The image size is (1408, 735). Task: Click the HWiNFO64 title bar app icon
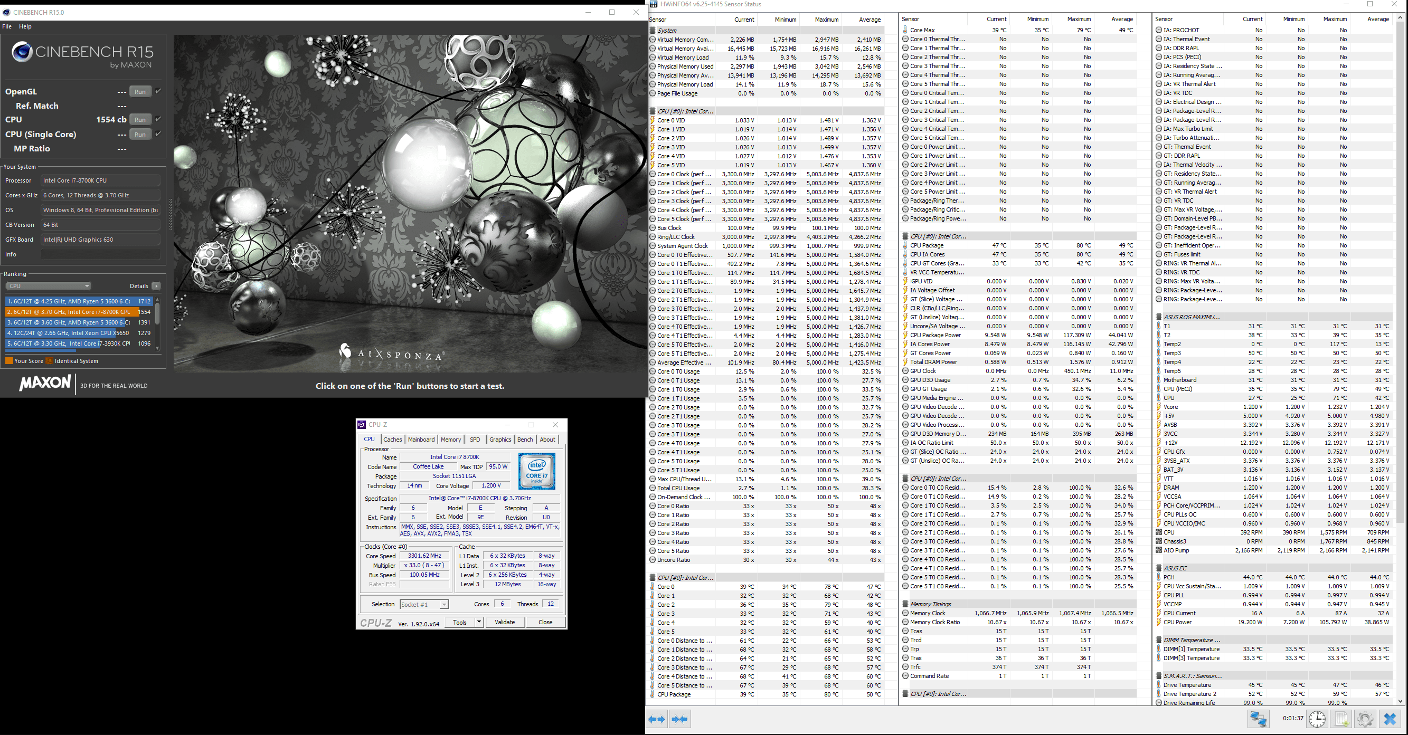(654, 4)
